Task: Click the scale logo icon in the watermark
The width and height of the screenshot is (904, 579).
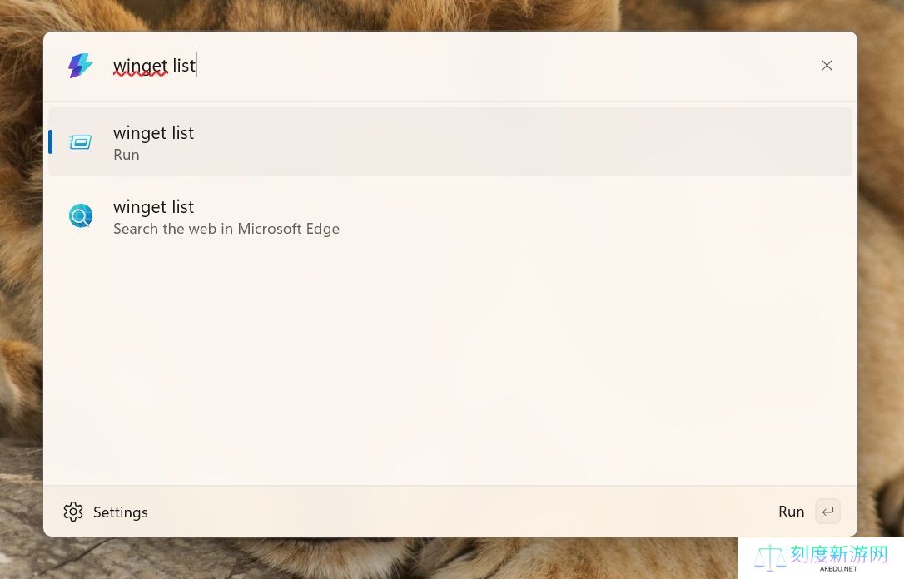Action: pos(770,557)
